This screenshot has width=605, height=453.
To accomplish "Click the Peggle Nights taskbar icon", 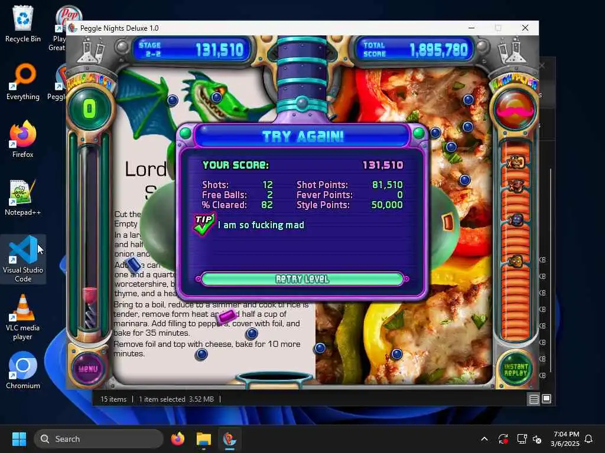I will (x=229, y=439).
